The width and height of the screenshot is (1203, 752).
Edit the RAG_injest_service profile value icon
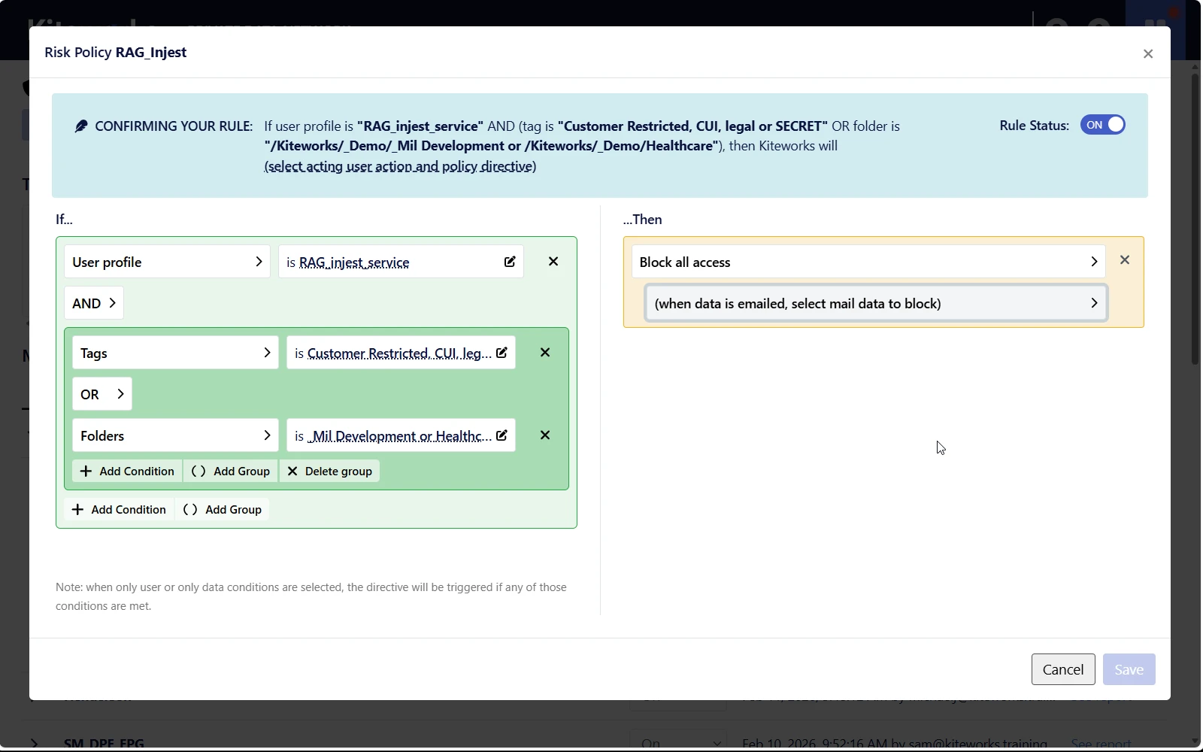510,262
